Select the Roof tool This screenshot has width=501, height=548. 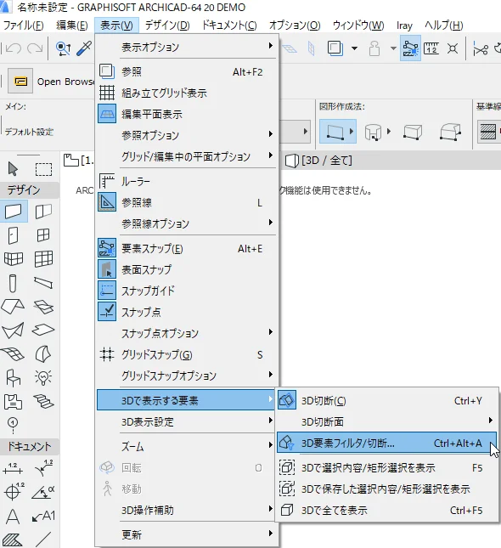(13, 307)
